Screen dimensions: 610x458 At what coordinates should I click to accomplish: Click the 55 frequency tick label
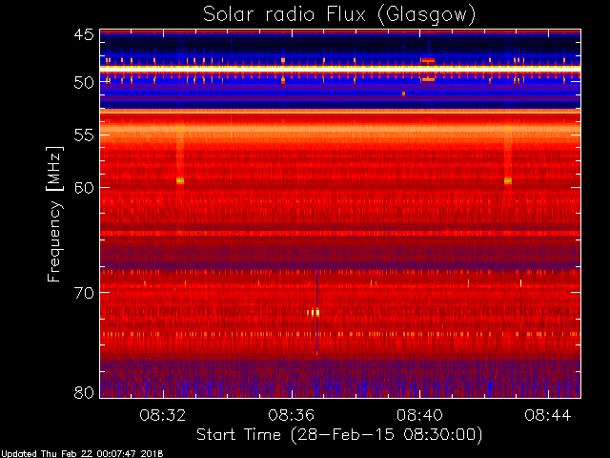pos(85,135)
